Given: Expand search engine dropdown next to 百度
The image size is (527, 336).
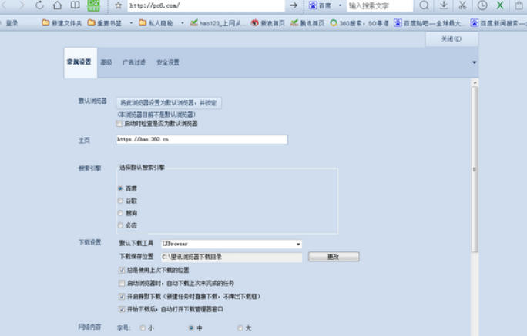Looking at the screenshot, I should click(340, 5).
